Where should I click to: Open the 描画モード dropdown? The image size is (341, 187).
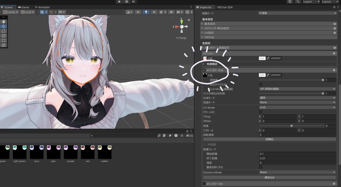pyautogui.click(x=297, y=13)
